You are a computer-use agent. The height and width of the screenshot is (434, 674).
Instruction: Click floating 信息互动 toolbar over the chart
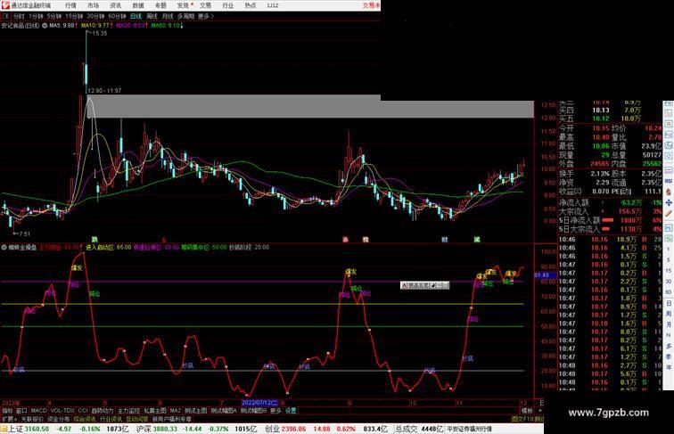[x=424, y=285]
